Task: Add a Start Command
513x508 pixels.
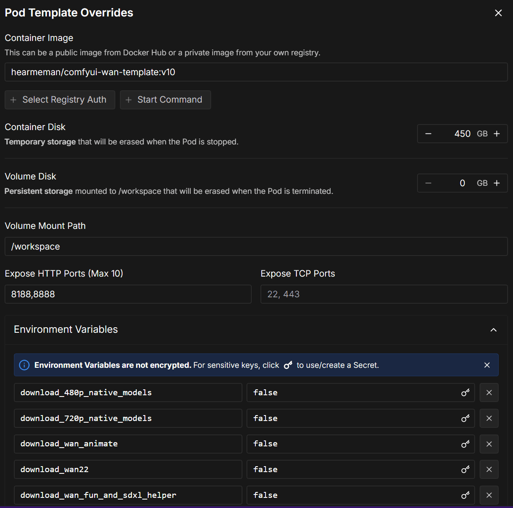Action: pos(165,100)
